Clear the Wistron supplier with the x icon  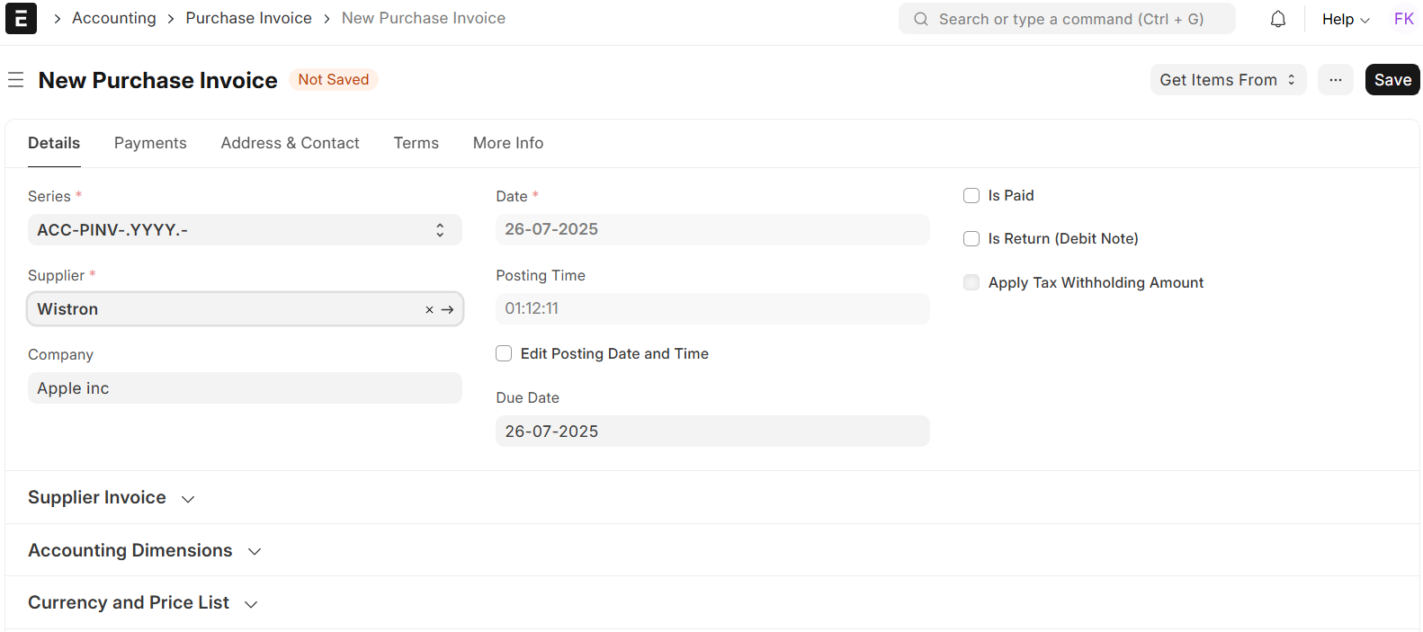[429, 309]
